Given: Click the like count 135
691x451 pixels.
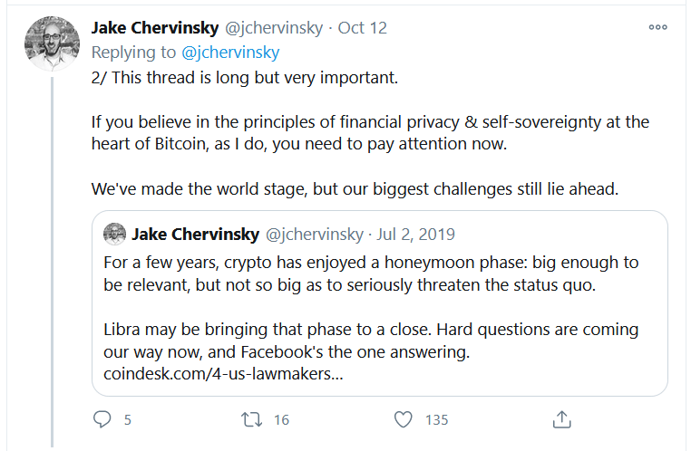Looking at the screenshot, I should (437, 420).
